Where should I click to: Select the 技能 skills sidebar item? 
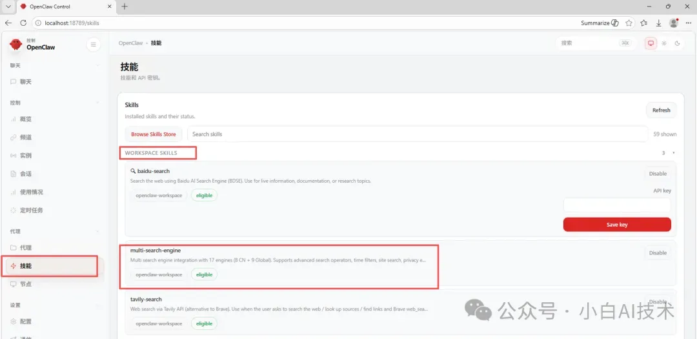click(54, 266)
